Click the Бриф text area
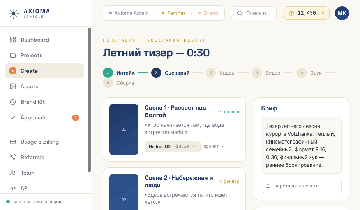The image size is (360, 210). click(301, 145)
